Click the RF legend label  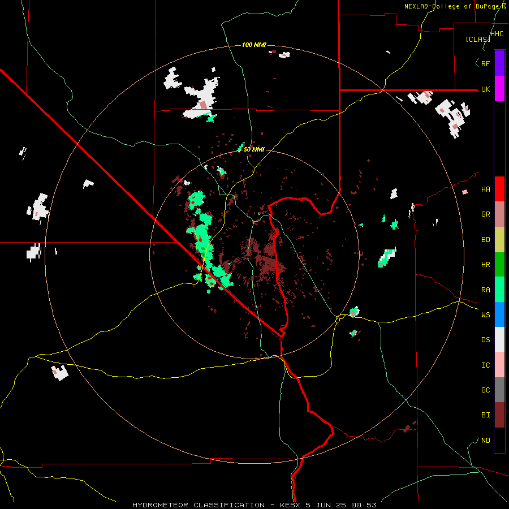point(485,63)
